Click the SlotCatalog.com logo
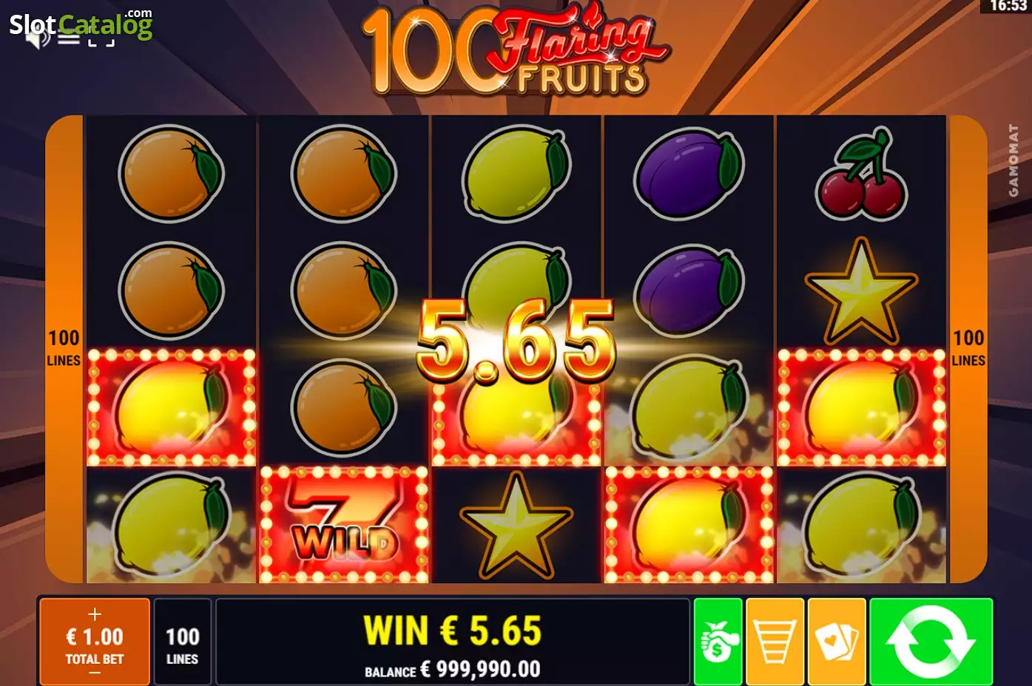The width and height of the screenshot is (1032, 686). pyautogui.click(x=81, y=24)
